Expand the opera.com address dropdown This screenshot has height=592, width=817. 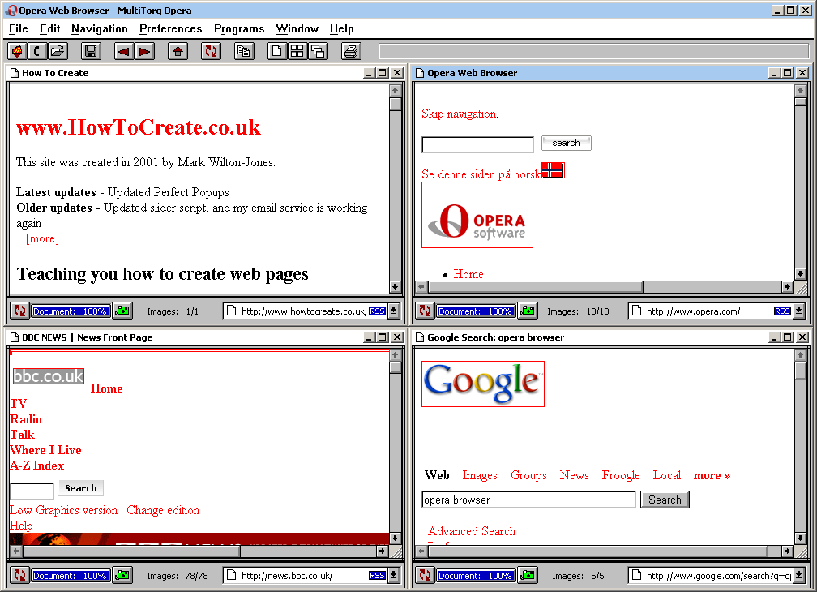(799, 311)
